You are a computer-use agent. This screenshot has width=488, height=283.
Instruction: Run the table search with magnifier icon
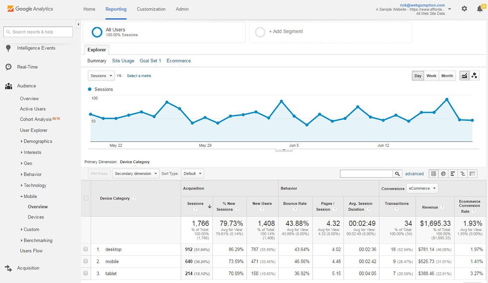tap(397, 174)
